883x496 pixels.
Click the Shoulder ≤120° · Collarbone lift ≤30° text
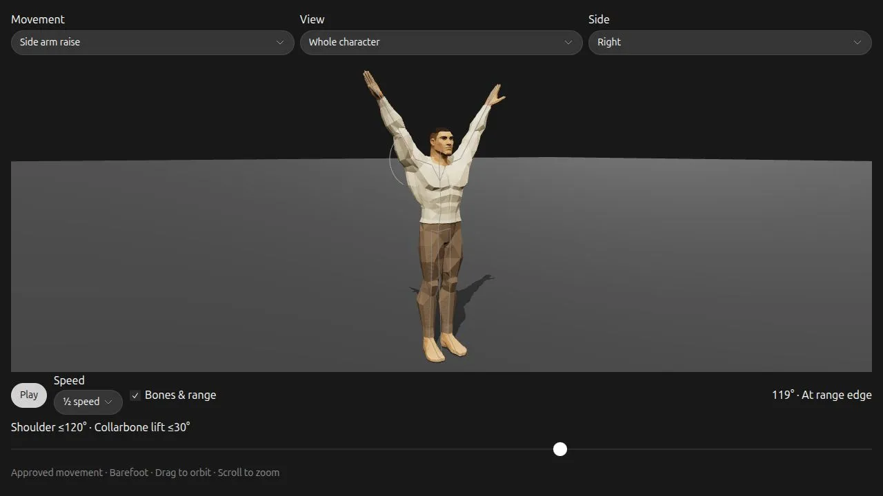[101, 427]
